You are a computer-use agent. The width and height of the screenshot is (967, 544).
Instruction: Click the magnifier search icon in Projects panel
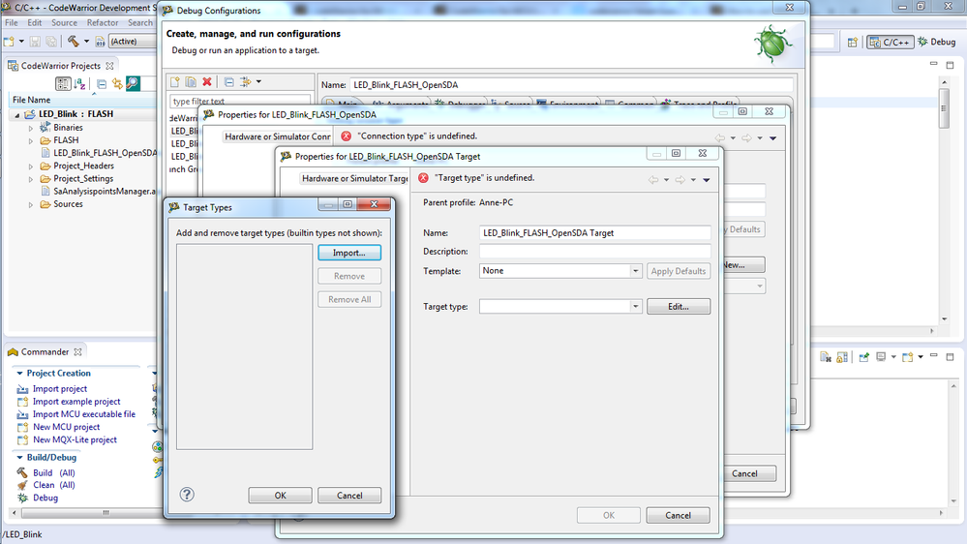(133, 83)
